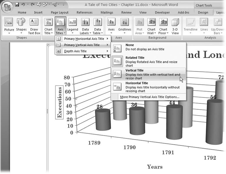This screenshot has height=174, width=226.
Task: Expand Primary Horizontal Axis Title submenu
Action: [83, 39]
